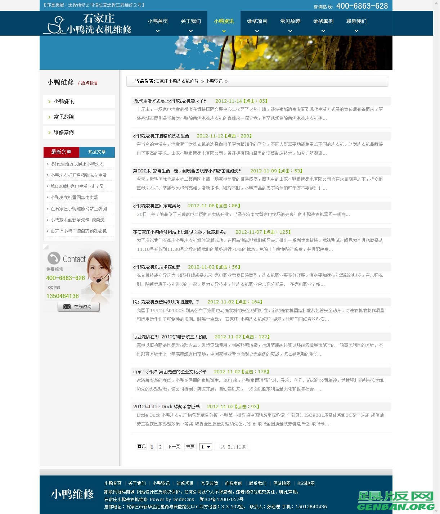Switch to the 最新文章 tab
440x514 pixels.
(61, 152)
